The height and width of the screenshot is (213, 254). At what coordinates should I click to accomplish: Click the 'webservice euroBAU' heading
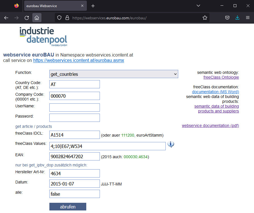coord(28,55)
